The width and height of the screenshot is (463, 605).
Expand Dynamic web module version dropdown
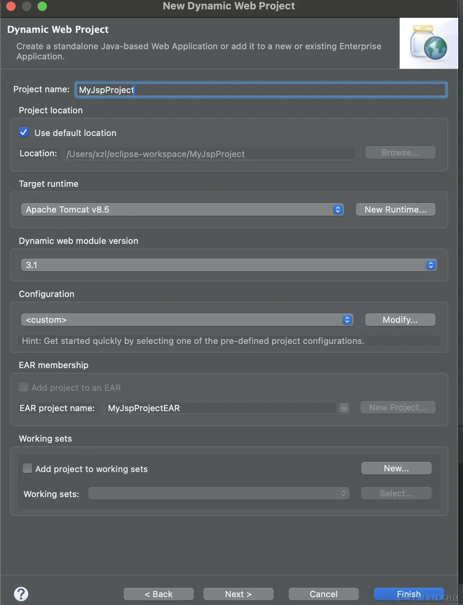point(229,265)
